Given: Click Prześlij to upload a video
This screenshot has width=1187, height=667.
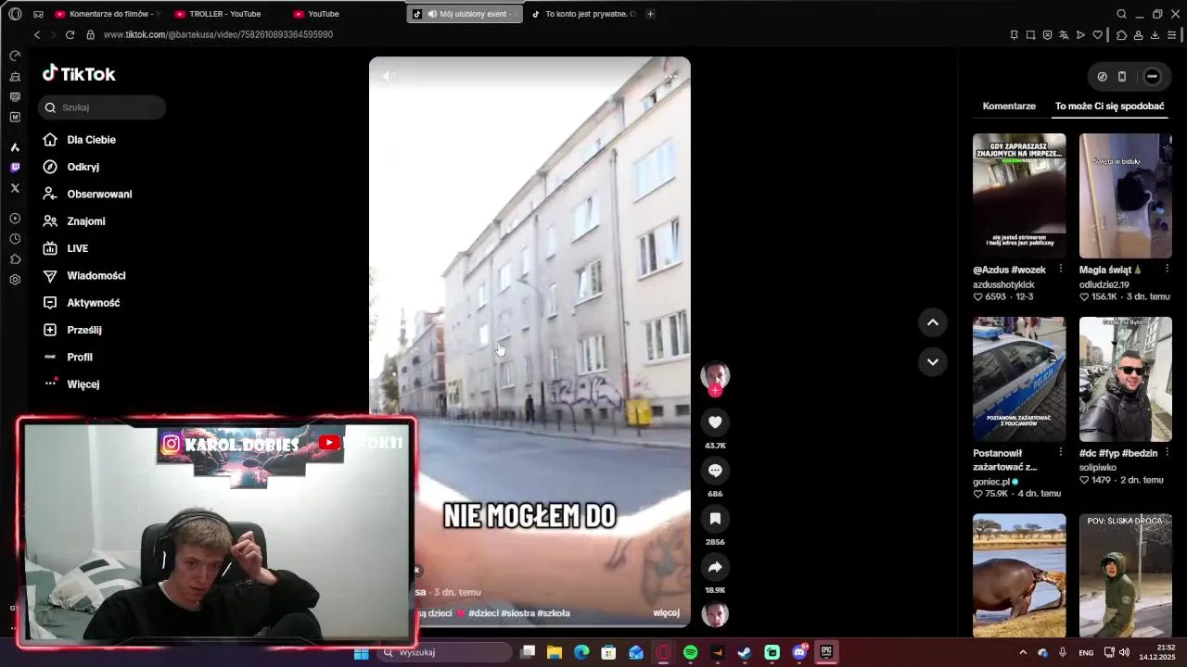Looking at the screenshot, I should 71,330.
